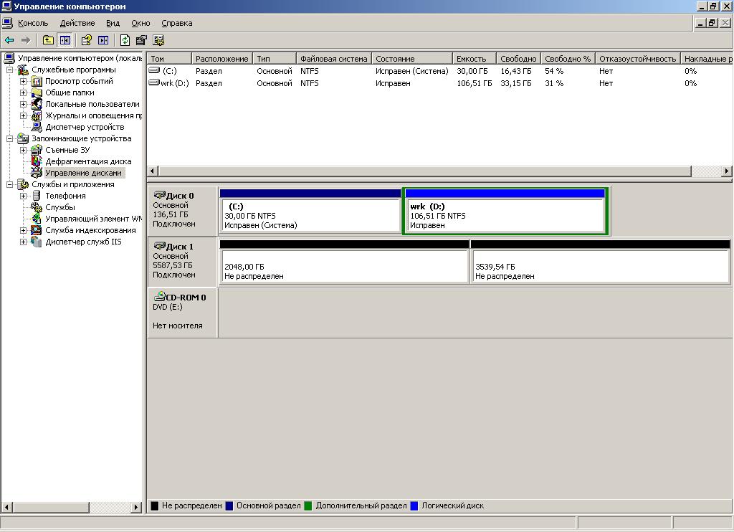Toggle the console tree show/hide button
Viewport: 734px width, 532px height.
(x=65, y=40)
